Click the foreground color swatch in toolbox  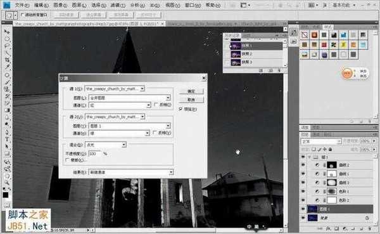click(6, 195)
